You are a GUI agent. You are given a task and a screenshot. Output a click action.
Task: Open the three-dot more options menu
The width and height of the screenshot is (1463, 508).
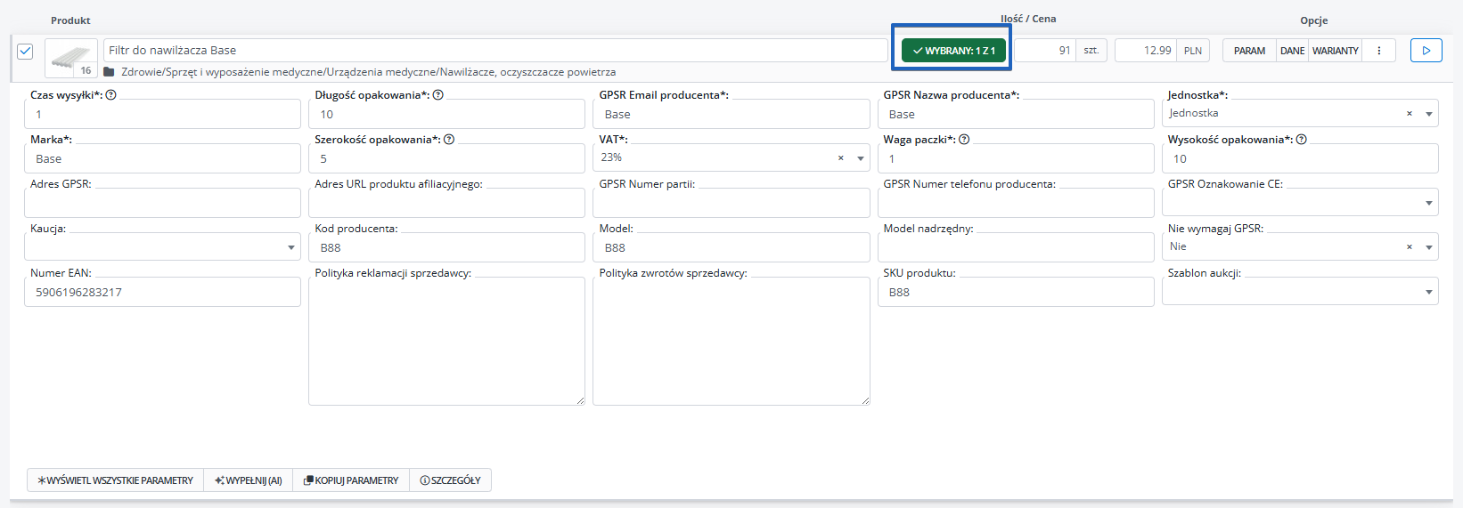[1379, 51]
